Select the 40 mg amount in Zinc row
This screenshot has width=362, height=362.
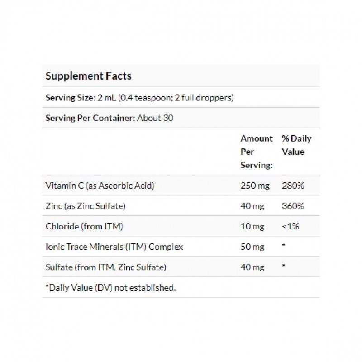[252, 206]
